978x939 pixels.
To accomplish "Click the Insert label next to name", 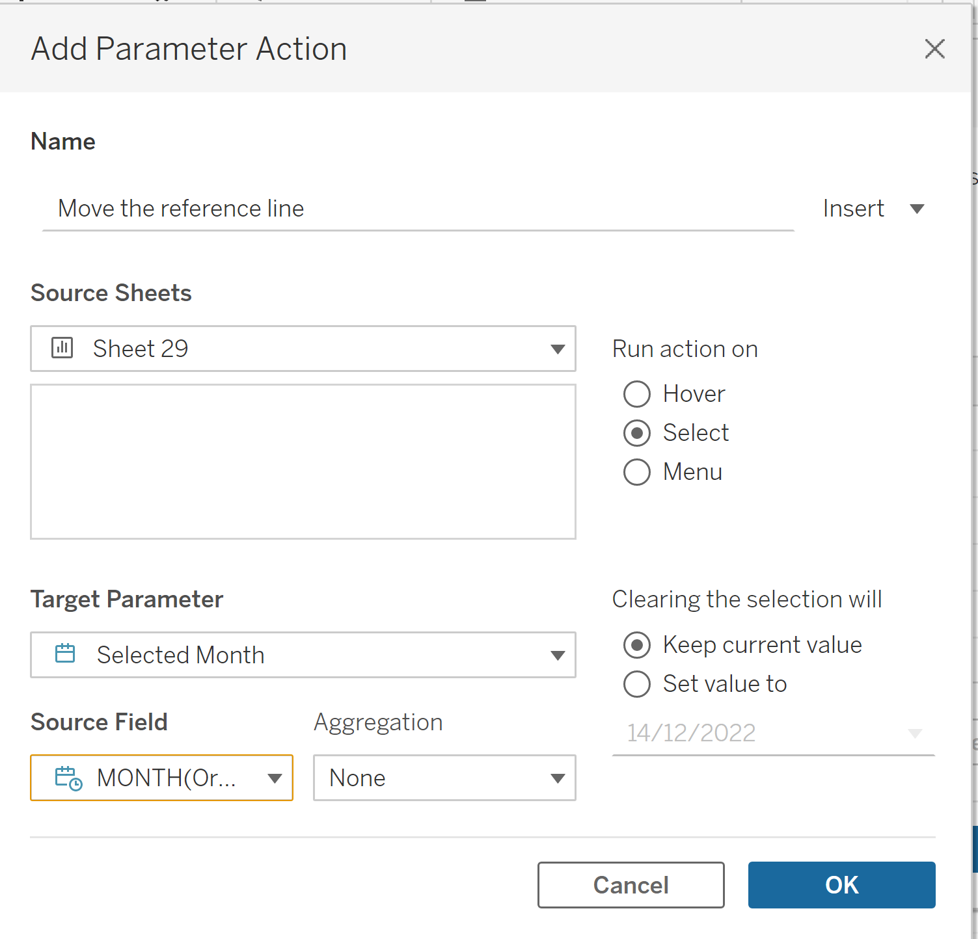I will click(x=853, y=209).
